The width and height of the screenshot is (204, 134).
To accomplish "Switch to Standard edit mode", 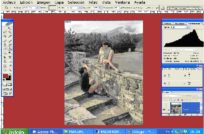I will (x=5, y=84).
